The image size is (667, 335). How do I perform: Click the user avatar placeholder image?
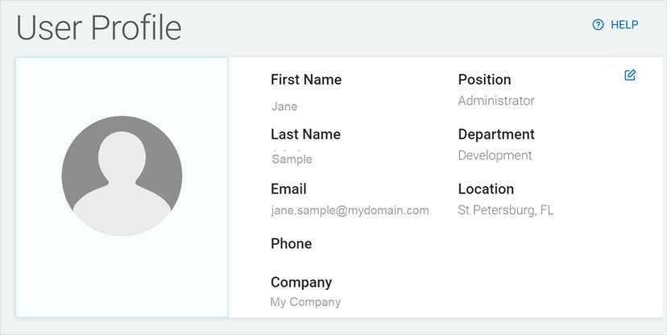(x=122, y=176)
